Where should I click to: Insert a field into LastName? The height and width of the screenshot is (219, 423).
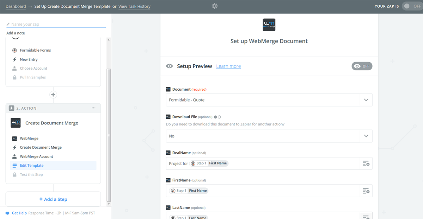pos(366,215)
